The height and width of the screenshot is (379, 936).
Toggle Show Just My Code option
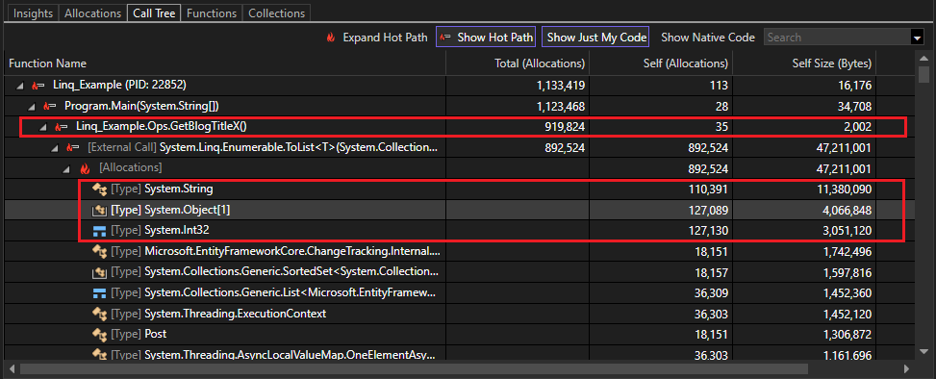tap(595, 37)
